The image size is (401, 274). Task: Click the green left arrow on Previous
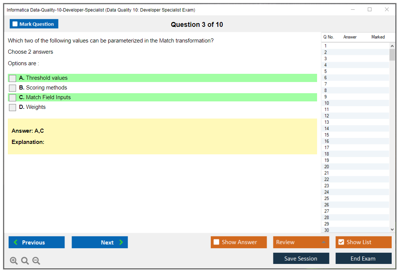[16, 242]
